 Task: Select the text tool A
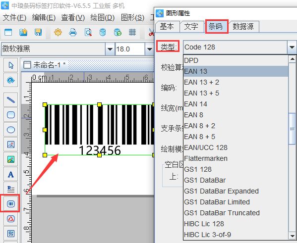point(11,174)
